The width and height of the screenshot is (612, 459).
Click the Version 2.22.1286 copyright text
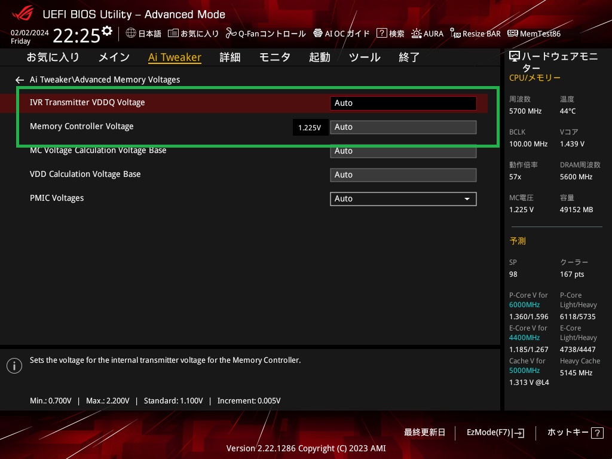tap(306, 448)
